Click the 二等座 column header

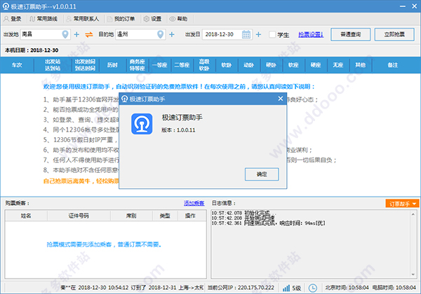pyautogui.click(x=182, y=65)
